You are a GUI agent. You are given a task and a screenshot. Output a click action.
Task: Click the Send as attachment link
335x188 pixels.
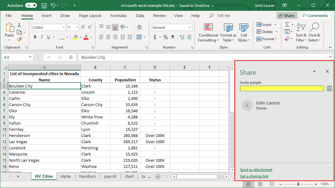click(x=256, y=170)
